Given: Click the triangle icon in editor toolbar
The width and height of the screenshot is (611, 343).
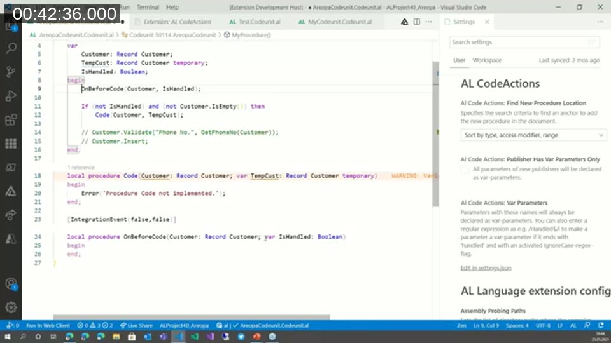Looking at the screenshot, I should (405, 22).
